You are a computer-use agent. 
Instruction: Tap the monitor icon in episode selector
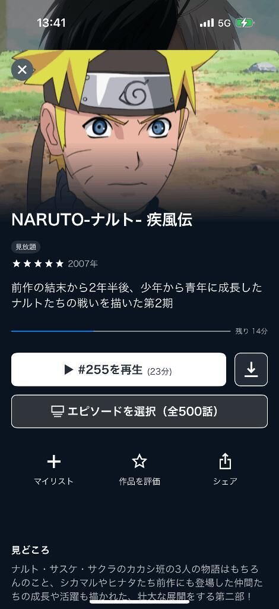58,412
